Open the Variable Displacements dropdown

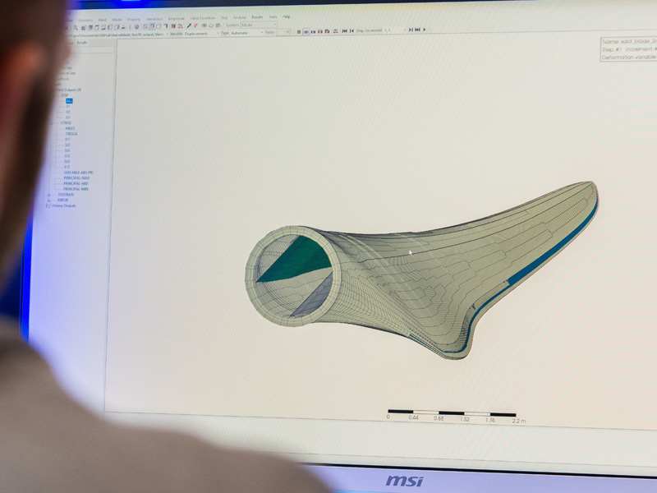point(202,34)
